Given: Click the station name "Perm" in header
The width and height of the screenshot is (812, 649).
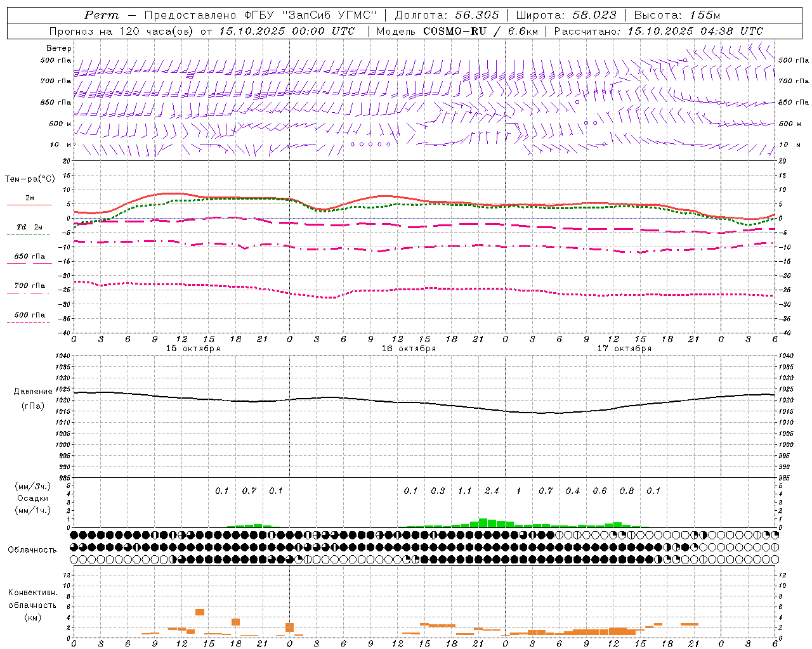Looking at the screenshot, I should (101, 15).
